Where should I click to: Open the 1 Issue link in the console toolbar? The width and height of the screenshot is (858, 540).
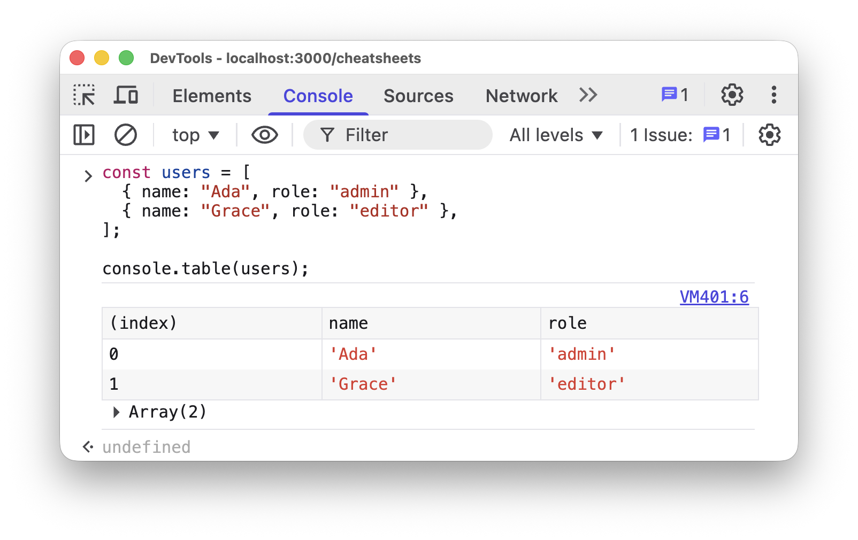pos(680,135)
